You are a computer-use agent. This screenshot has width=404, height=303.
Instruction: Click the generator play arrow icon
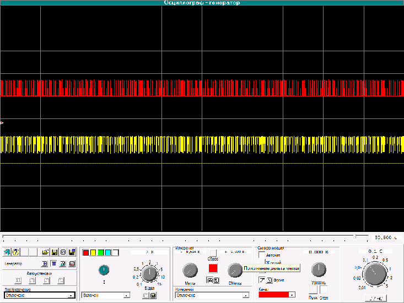click(x=44, y=264)
